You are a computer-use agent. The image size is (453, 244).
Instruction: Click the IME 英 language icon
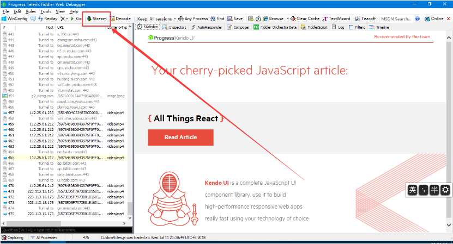(x=412, y=190)
